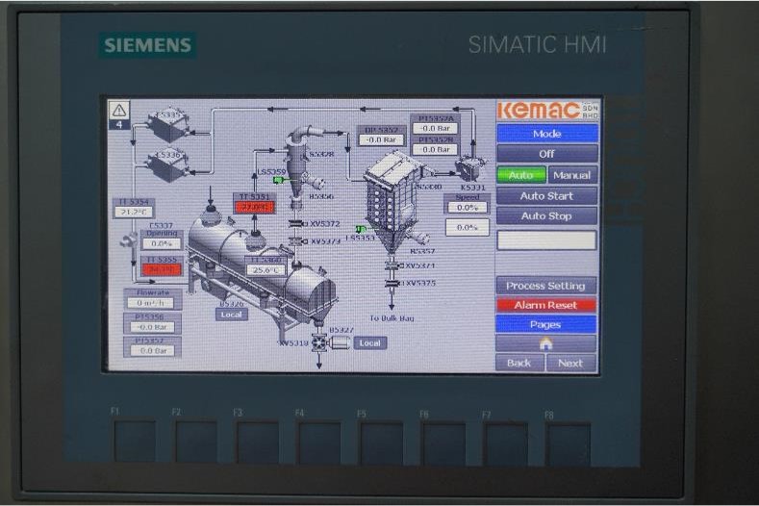The height and width of the screenshot is (506, 759).
Task: Toggle B5327 Local control button
Action: point(369,342)
